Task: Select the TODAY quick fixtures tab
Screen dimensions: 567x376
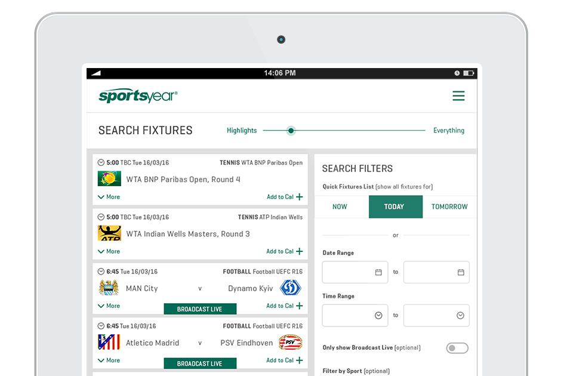Action: [395, 207]
